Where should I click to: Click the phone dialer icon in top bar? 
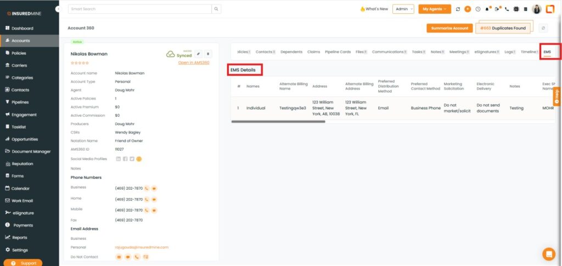click(507, 9)
